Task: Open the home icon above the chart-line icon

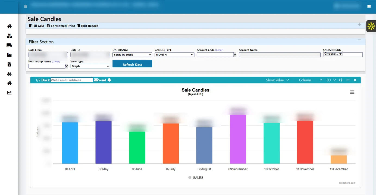Action: (9, 83)
